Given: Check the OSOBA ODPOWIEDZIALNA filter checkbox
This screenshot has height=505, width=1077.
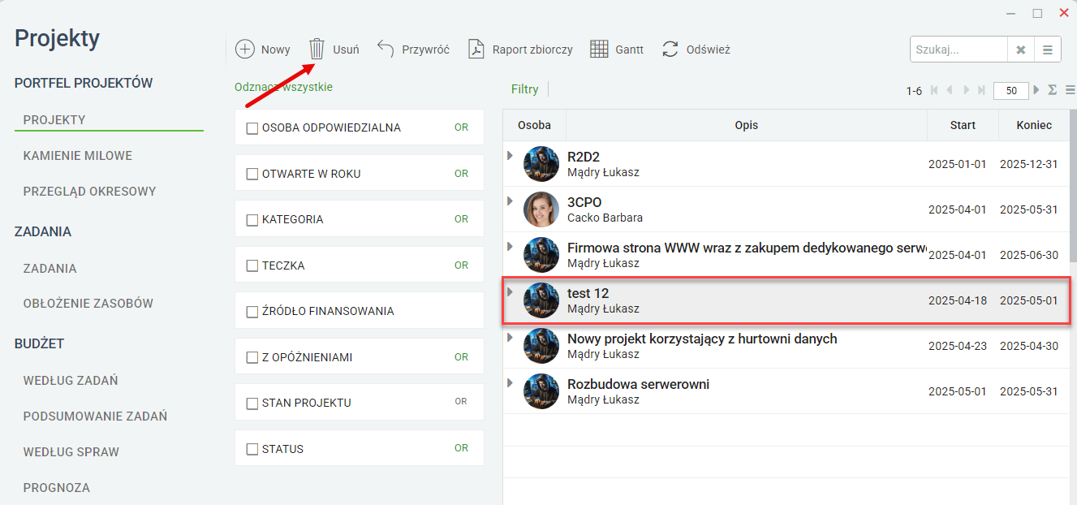Looking at the screenshot, I should tap(252, 127).
